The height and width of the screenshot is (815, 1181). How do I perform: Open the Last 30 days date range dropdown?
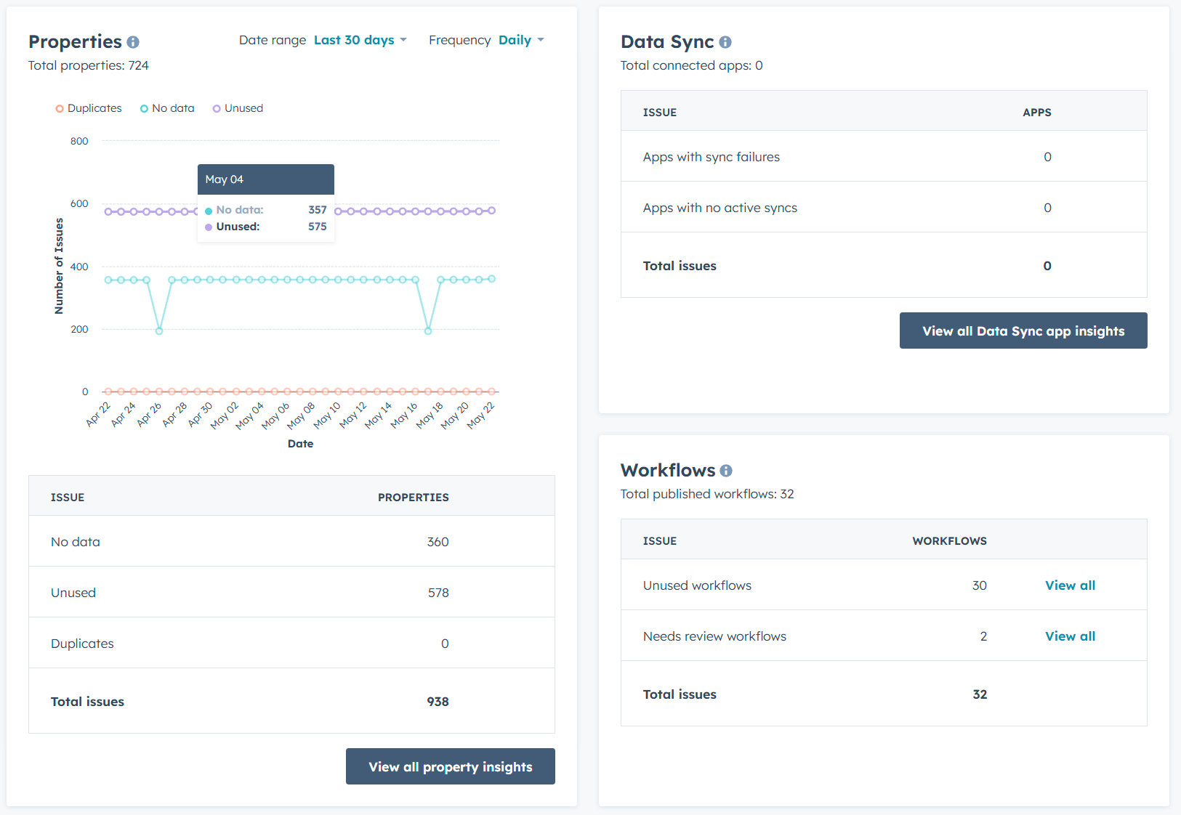(360, 40)
